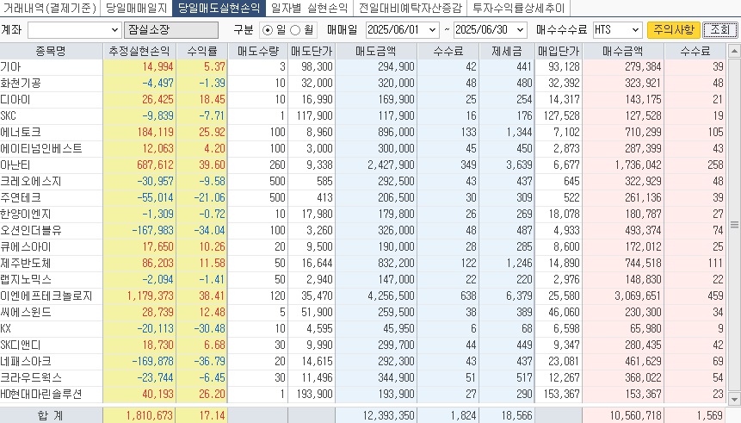
Task: Open the 매수수수료 HTS dropdown
Action: [x=634, y=29]
